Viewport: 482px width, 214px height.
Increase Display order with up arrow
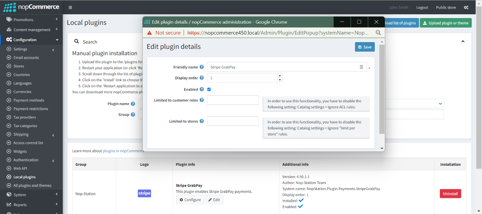tap(279, 76)
